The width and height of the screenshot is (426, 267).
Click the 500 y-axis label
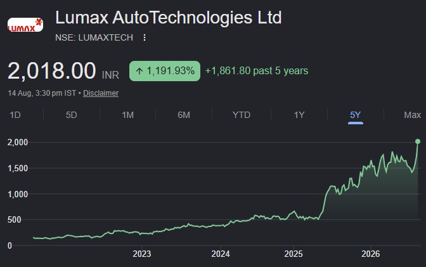pyautogui.click(x=14, y=219)
